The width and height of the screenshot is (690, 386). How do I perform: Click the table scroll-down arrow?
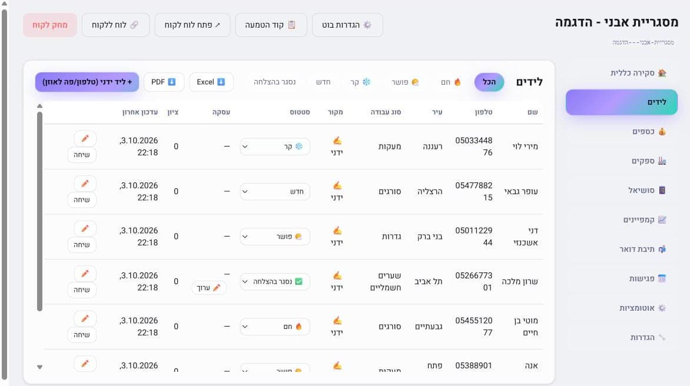coord(39,367)
